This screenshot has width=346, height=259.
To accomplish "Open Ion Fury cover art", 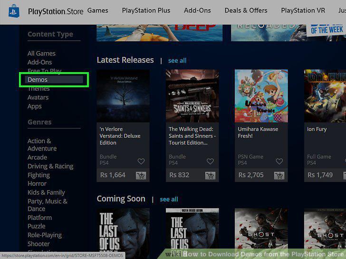I will pyautogui.click(x=325, y=96).
